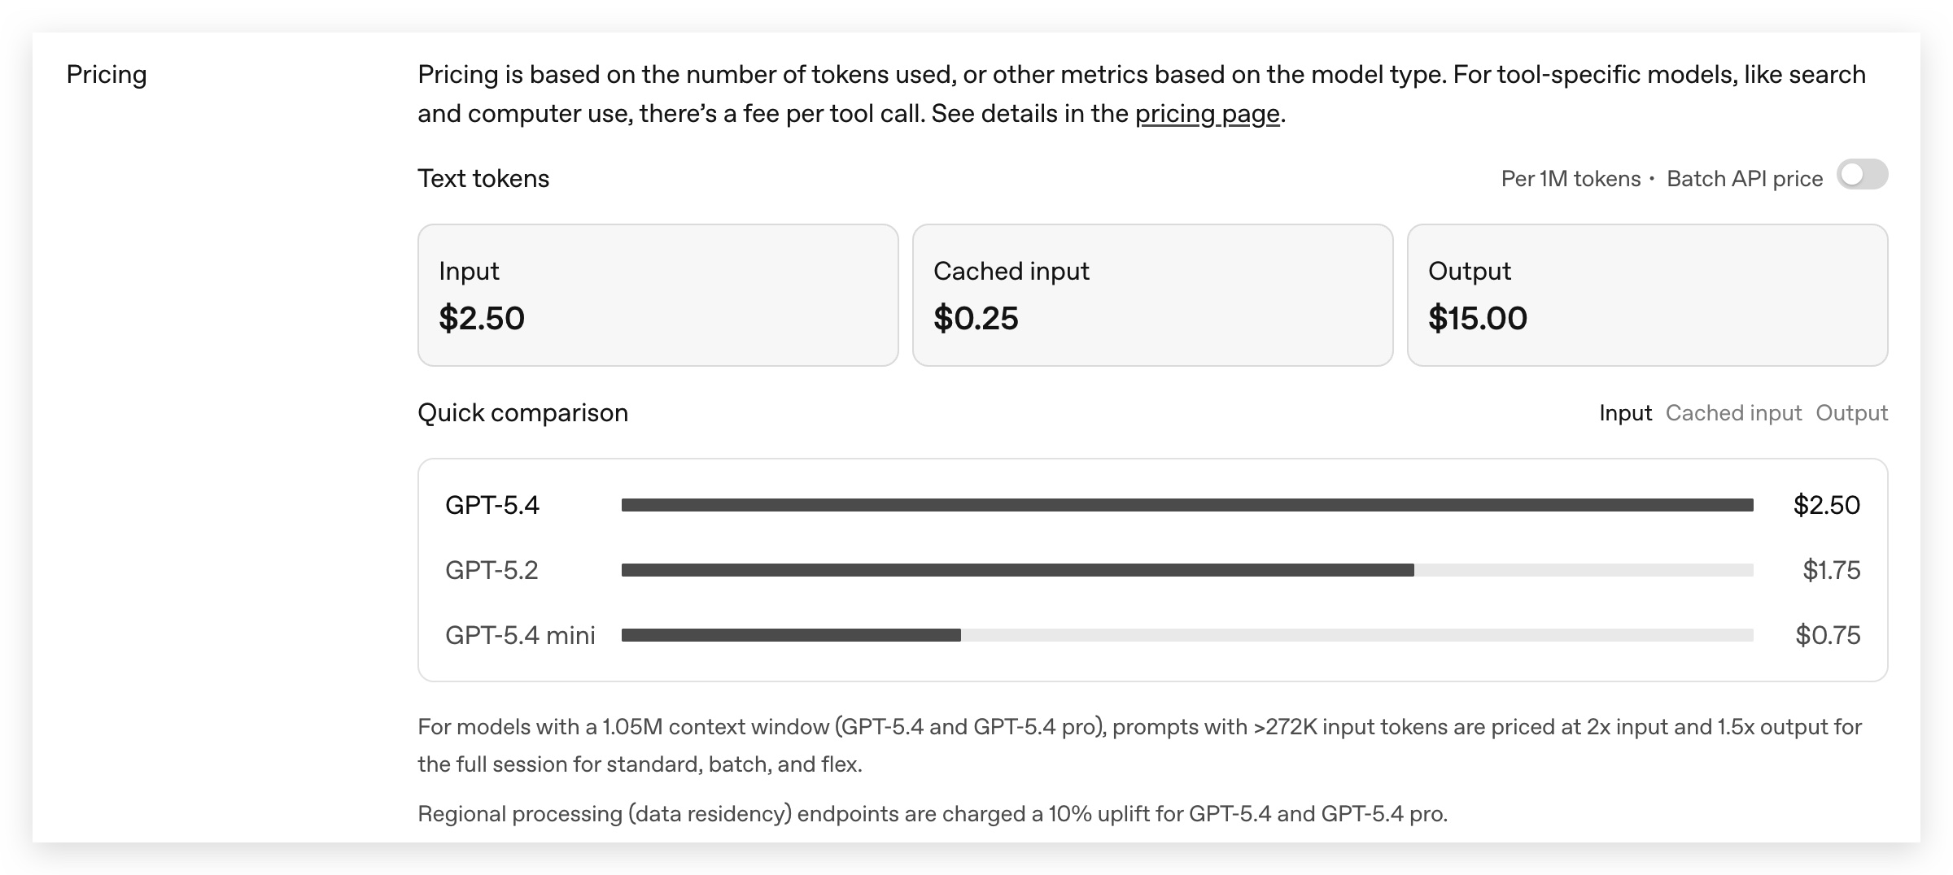Image resolution: width=1953 pixels, height=875 pixels.
Task: Click the Cached input $0.25 card
Action: (1152, 295)
